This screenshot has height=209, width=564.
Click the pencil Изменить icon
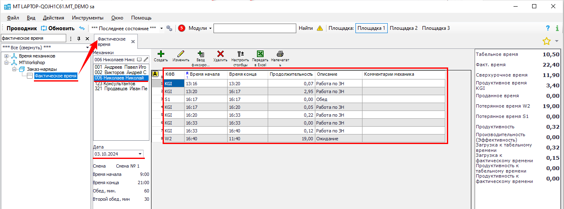click(x=181, y=54)
